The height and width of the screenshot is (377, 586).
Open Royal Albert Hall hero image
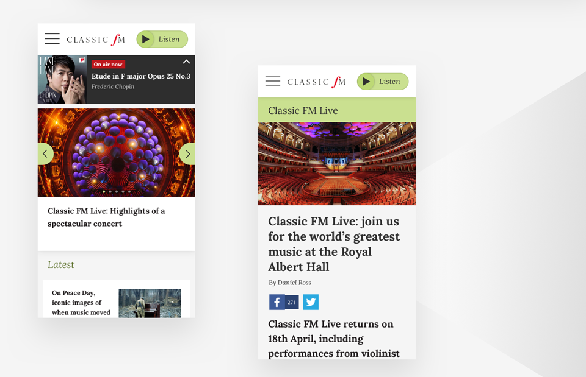(337, 163)
